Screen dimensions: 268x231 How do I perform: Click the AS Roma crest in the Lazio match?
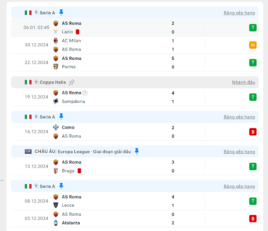click(56, 23)
